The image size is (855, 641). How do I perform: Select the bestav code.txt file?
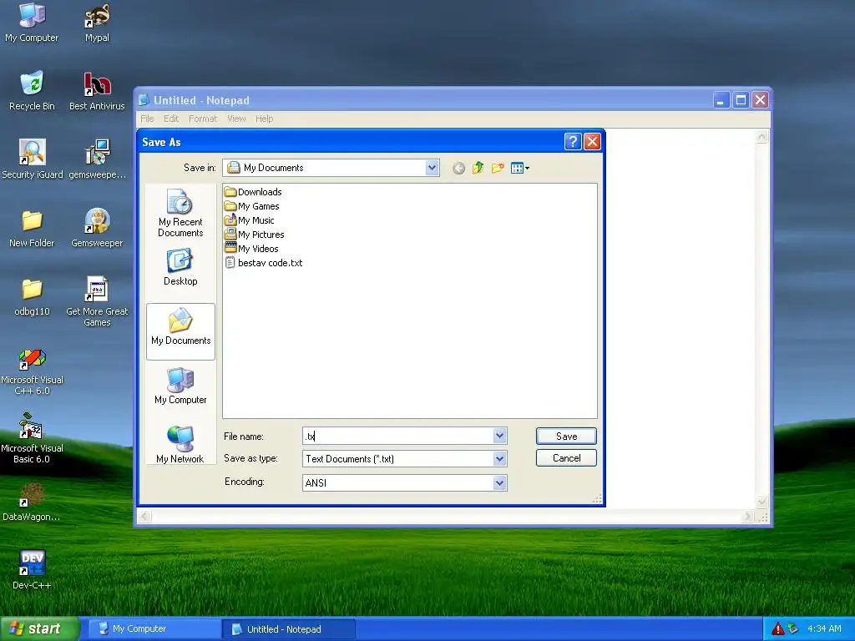click(x=263, y=263)
